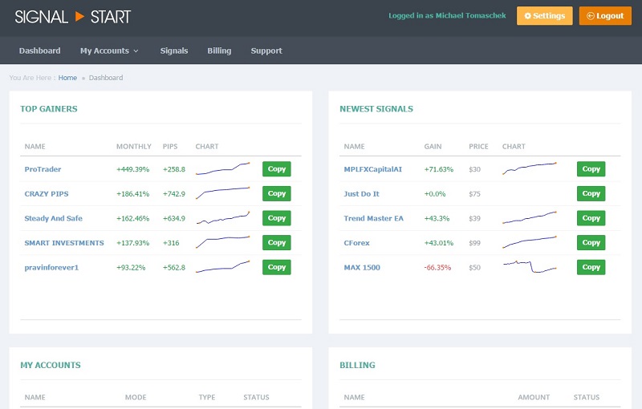Navigate to the Billing page
Viewport: 642px width, 409px height.
click(x=219, y=51)
